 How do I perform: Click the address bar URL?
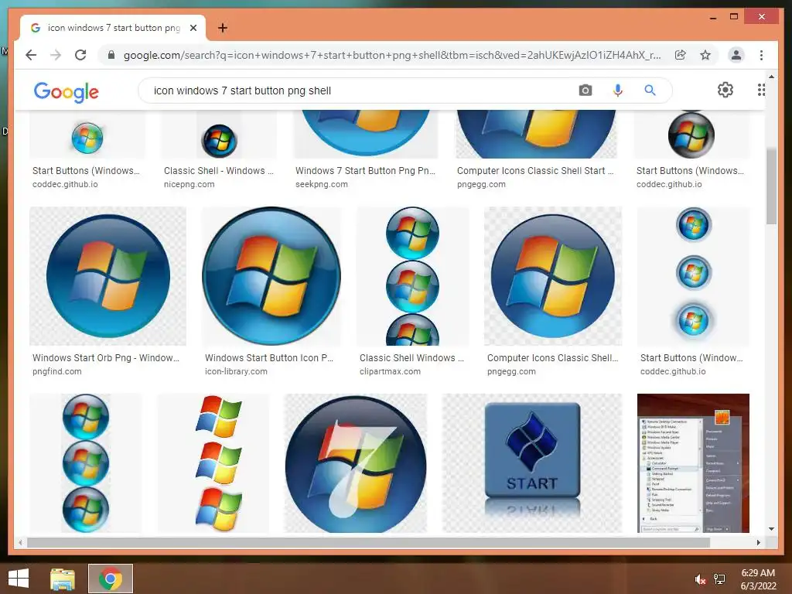(x=391, y=55)
